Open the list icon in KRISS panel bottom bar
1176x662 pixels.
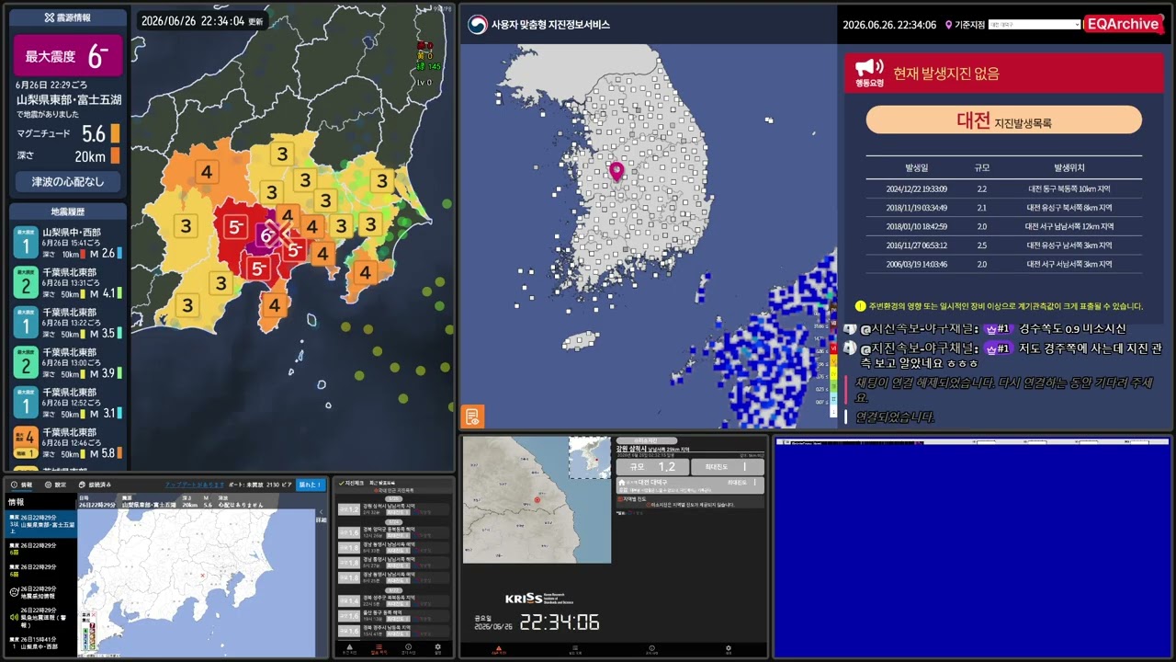coord(574,649)
